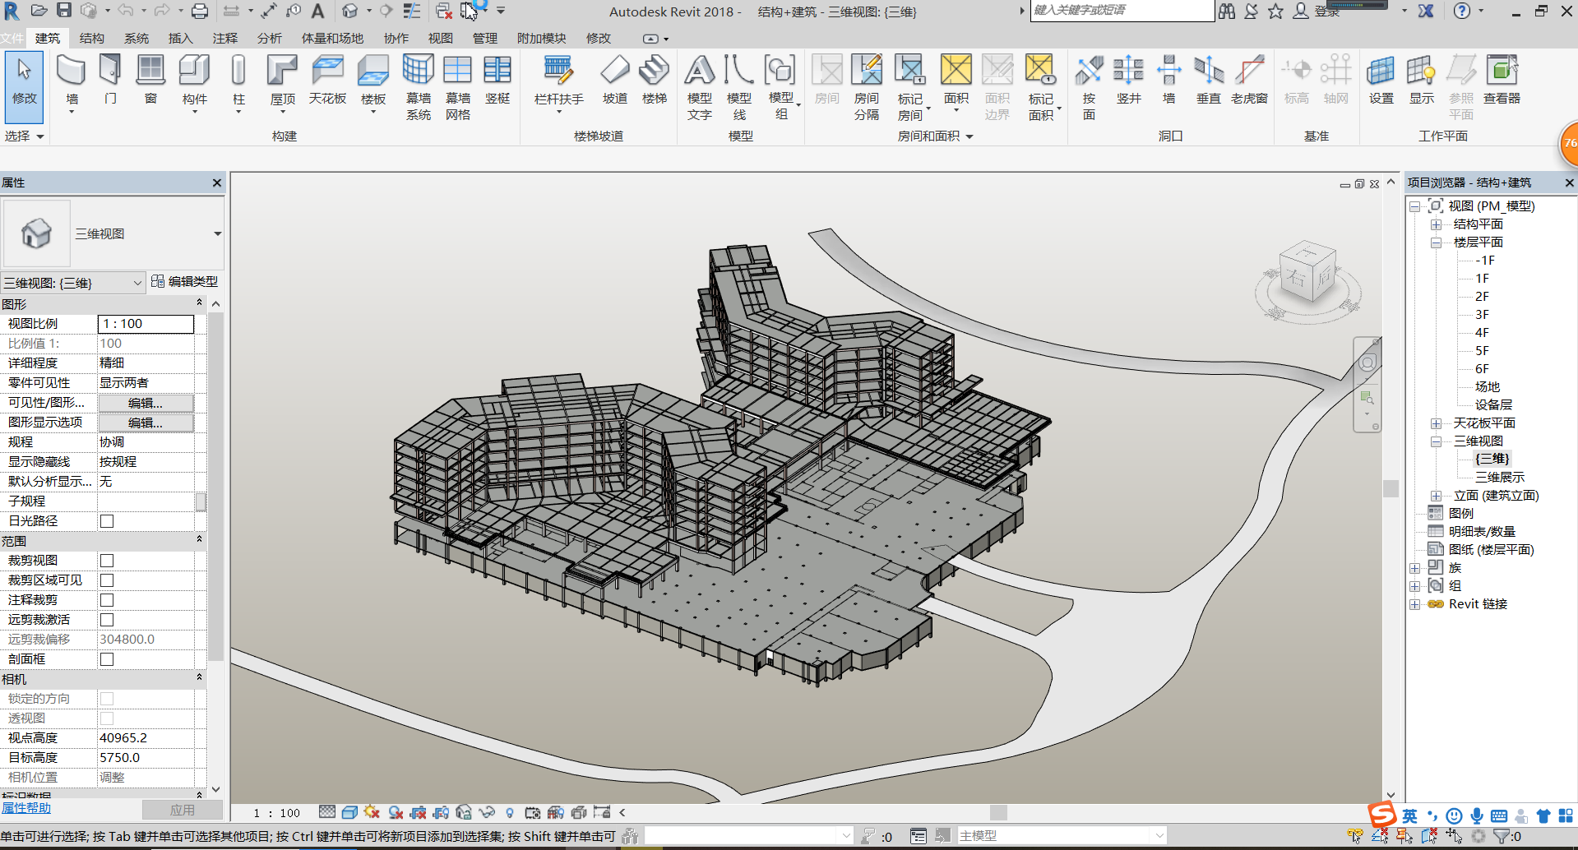Click the 1 : 100 view scale control
This screenshot has width=1578, height=850.
click(277, 813)
